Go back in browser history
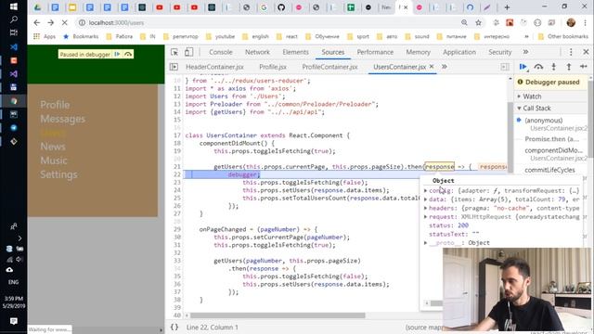The width and height of the screenshot is (594, 334). tap(36, 22)
